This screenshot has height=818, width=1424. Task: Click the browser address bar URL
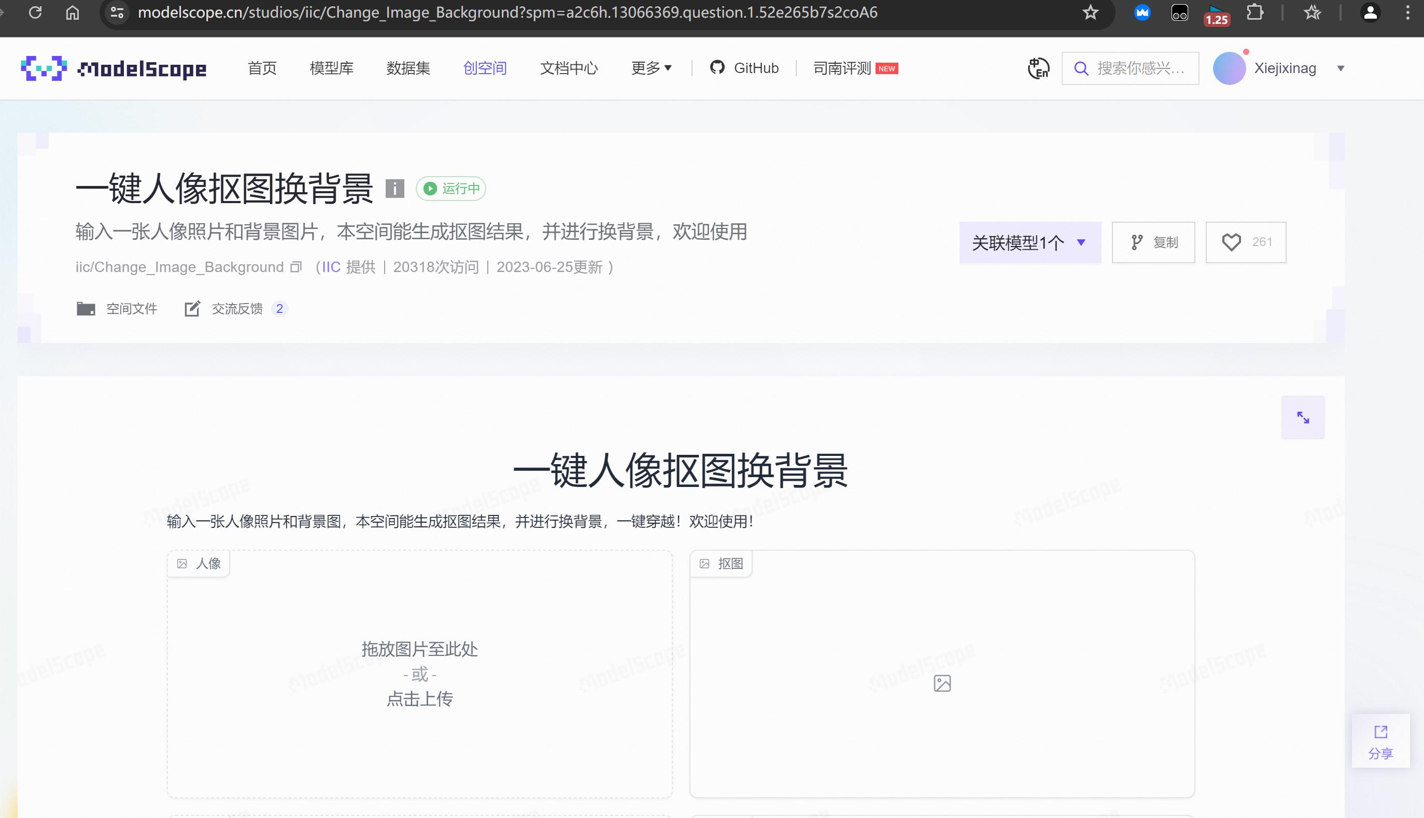click(x=507, y=12)
